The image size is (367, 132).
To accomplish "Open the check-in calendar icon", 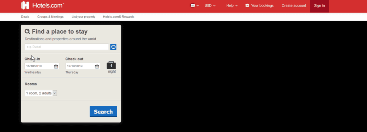I will (x=56, y=66).
